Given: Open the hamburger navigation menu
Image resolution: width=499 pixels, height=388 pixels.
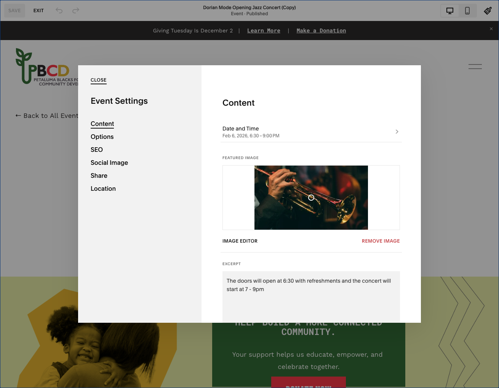Looking at the screenshot, I should point(475,66).
